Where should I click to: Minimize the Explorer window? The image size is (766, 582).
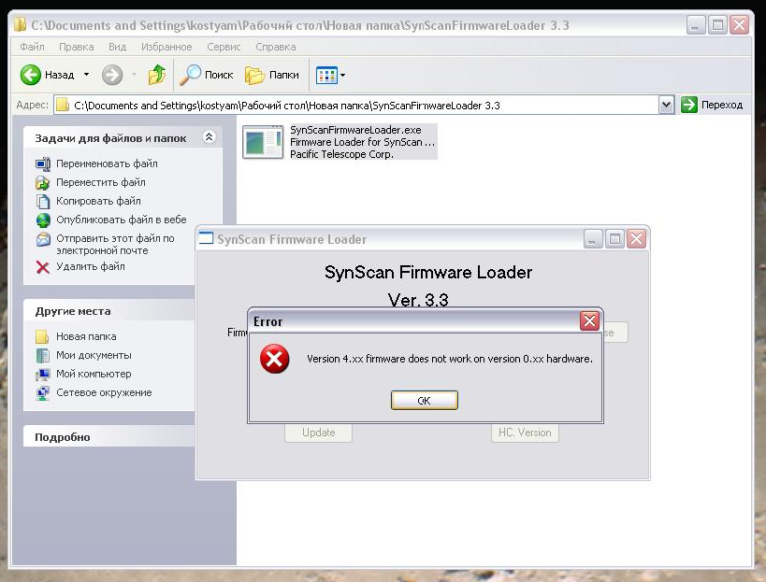(696, 24)
